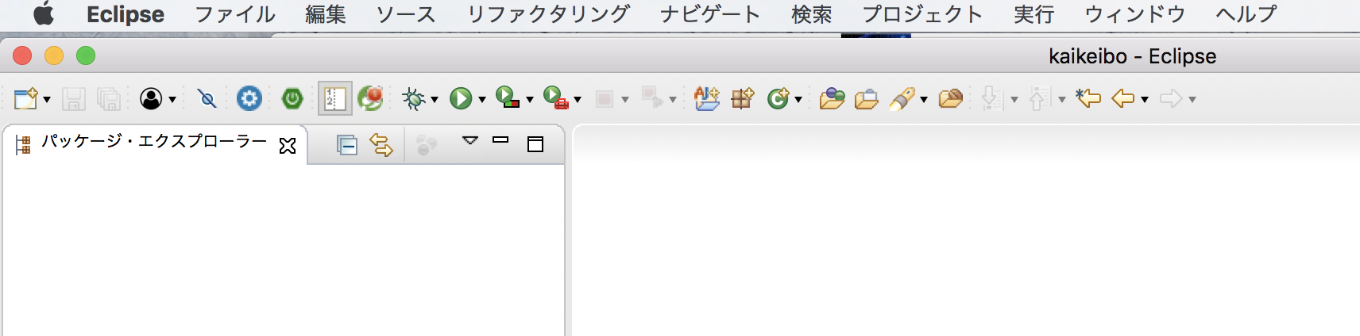Click the black user profile icon
Screen dimensions: 1360x336
[x=151, y=98]
